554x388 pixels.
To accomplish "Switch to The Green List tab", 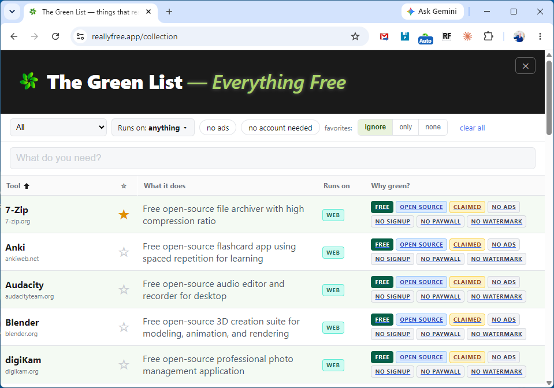I will [90, 12].
